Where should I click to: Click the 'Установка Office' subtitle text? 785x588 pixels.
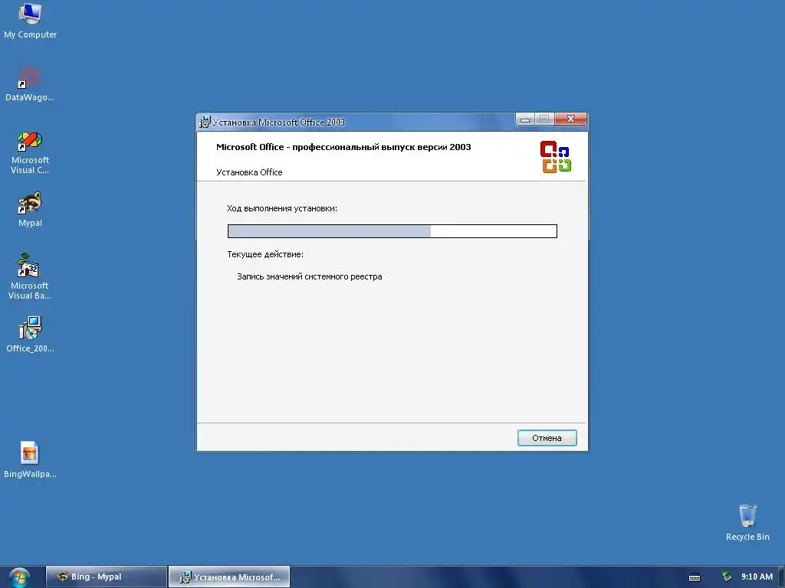[x=249, y=172]
